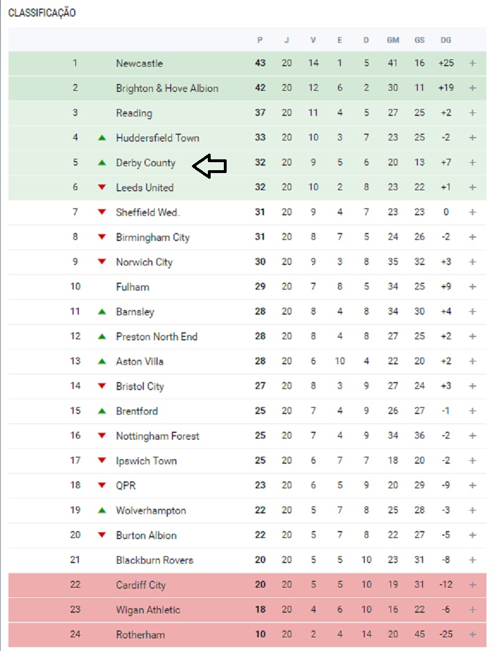Sort table by P points column header
Viewport: 499px width, 651px height.
pos(260,40)
